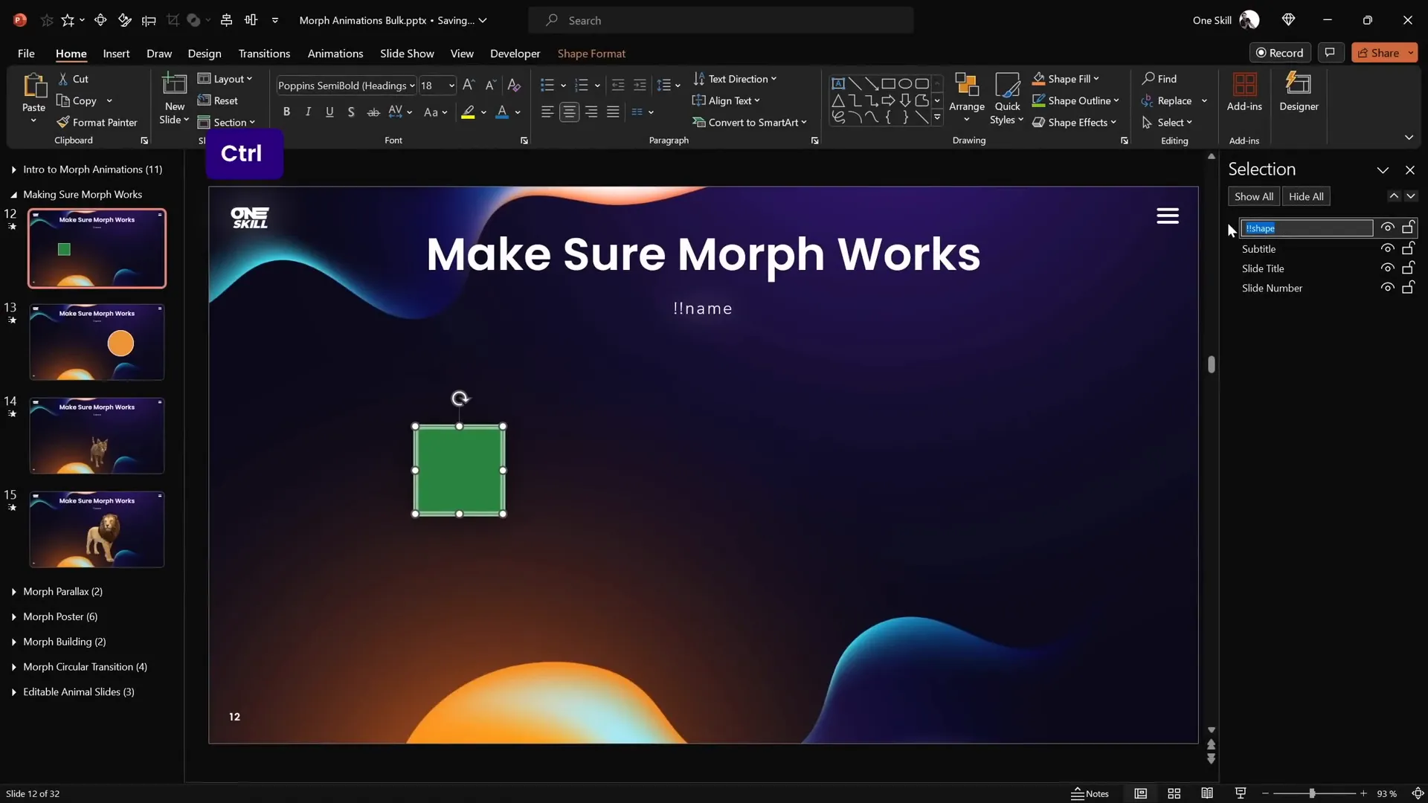1428x803 pixels.
Task: Open the Add-ins gallery
Action: tap(1244, 92)
